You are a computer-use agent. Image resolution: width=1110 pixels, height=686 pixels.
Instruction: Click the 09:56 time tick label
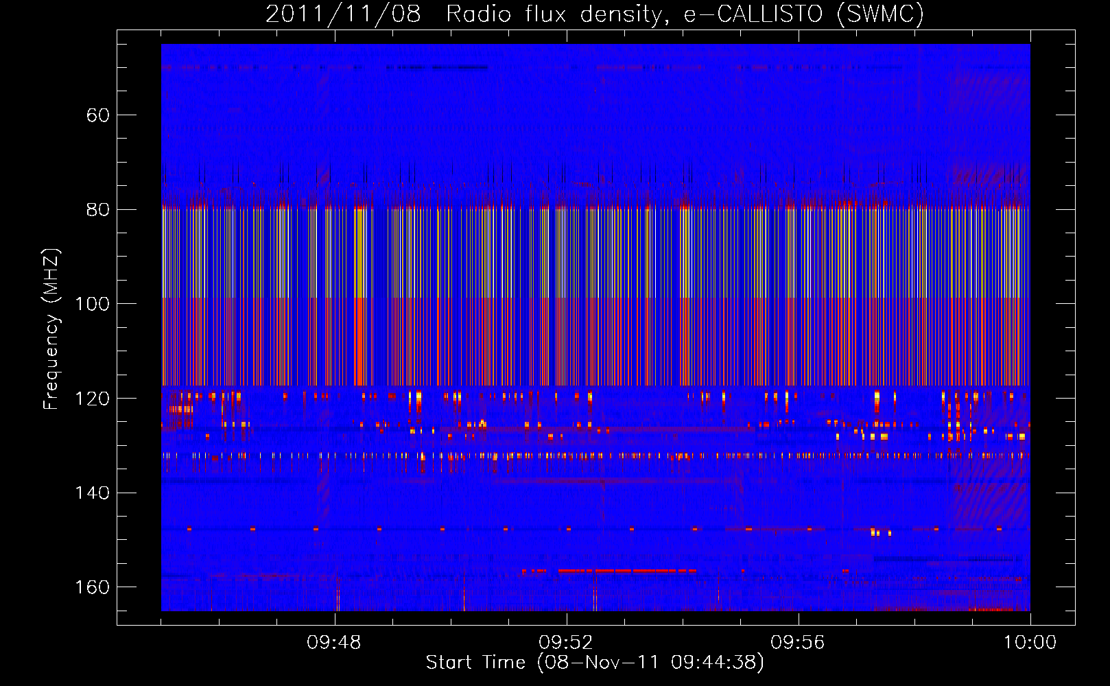(x=798, y=643)
